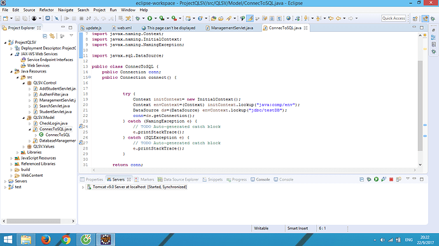Toggle Mark Occurrences highlighter button
The image size is (439, 246).
pos(250,18)
